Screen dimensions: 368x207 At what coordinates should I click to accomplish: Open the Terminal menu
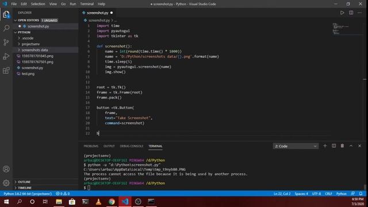coord(87,4)
